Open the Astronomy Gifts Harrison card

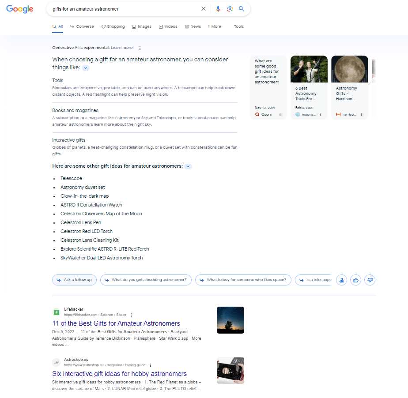point(349,87)
